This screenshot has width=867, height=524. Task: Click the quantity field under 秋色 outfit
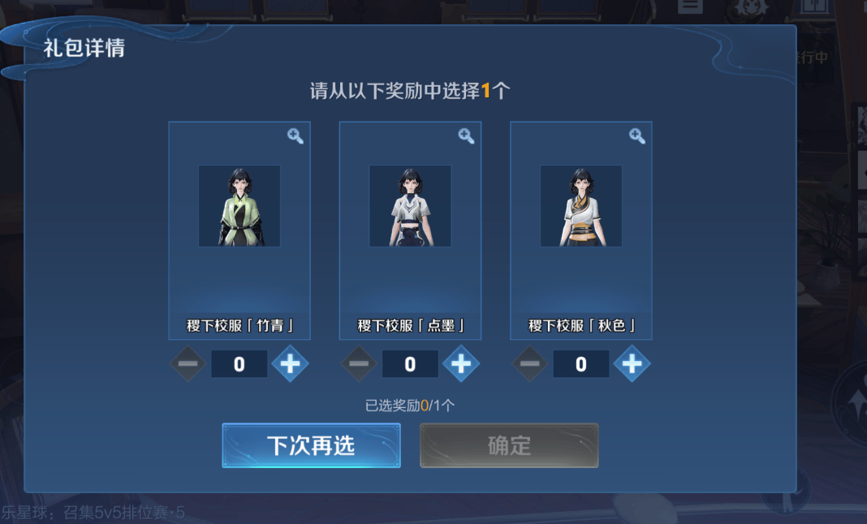pos(581,363)
